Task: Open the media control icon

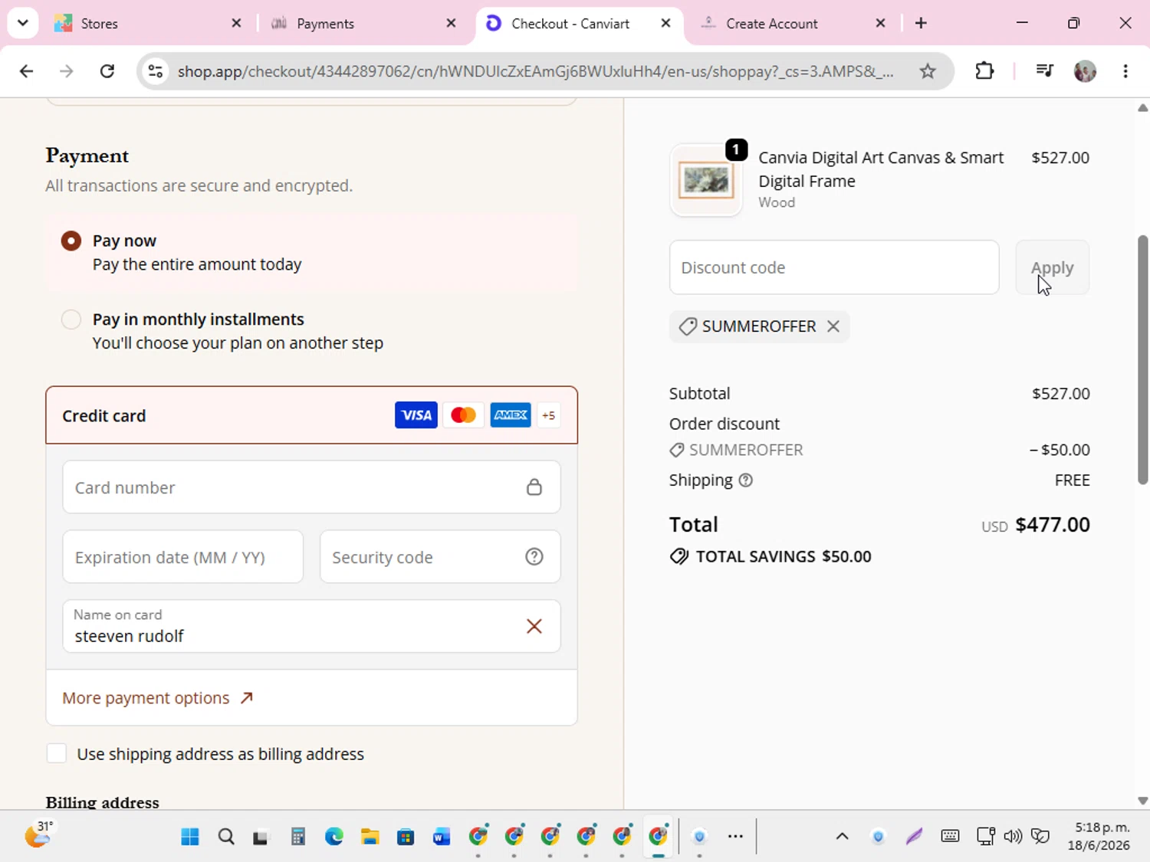Action: click(x=1044, y=71)
